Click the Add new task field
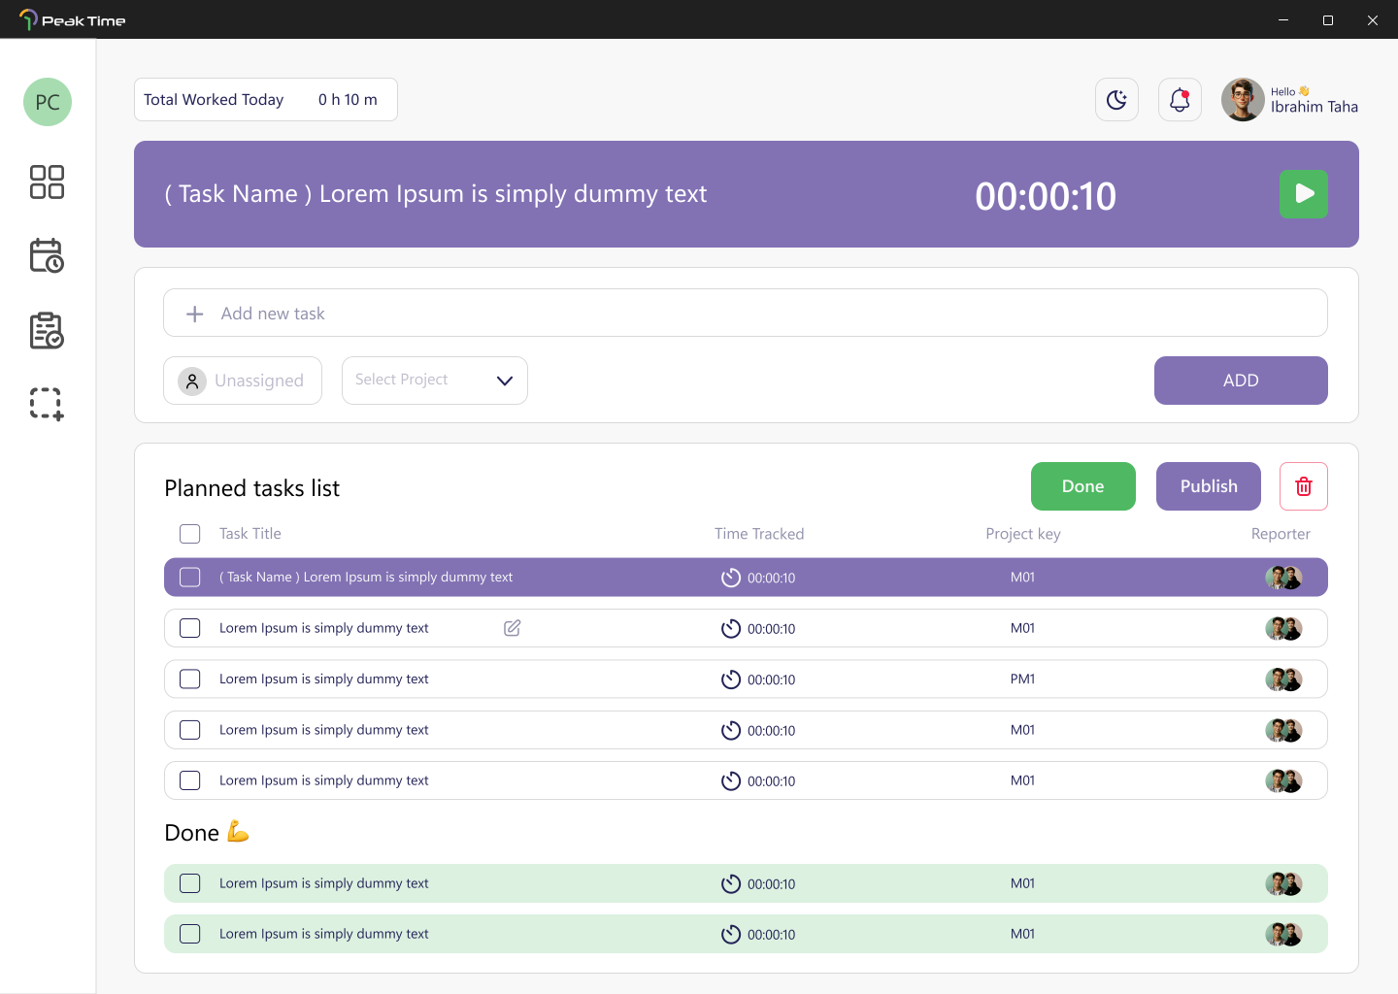Image resolution: width=1398 pixels, height=994 pixels. pos(746,313)
